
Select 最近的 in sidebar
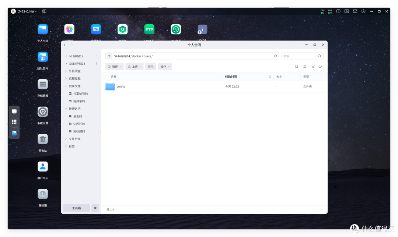tap(77, 116)
